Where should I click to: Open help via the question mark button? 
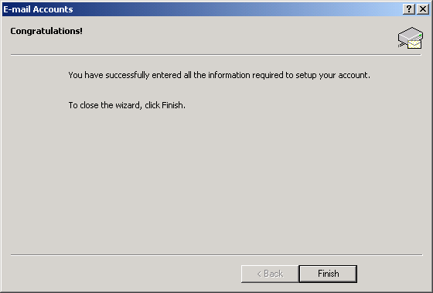pyautogui.click(x=409, y=9)
